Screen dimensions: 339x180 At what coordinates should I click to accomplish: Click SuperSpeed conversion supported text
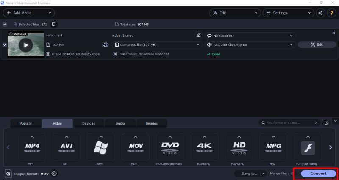click(144, 54)
